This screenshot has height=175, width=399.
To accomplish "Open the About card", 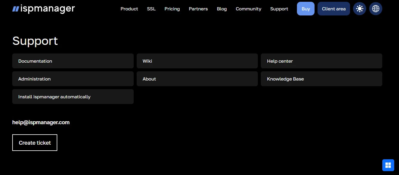I will click(197, 79).
